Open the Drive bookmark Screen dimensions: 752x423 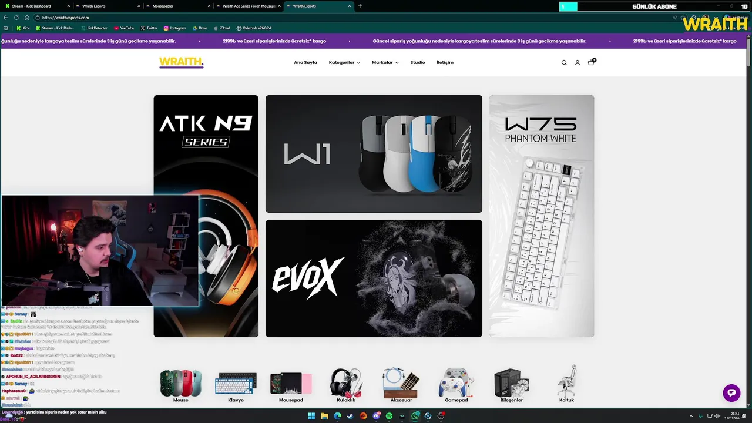click(x=200, y=28)
